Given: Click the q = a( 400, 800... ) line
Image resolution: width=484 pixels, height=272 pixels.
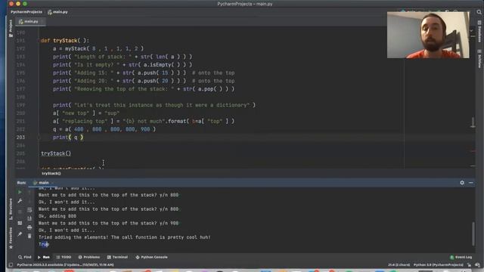Looking at the screenshot, I should 104,129.
